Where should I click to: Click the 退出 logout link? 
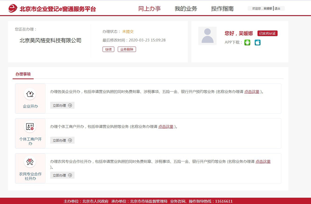[x=277, y=9]
